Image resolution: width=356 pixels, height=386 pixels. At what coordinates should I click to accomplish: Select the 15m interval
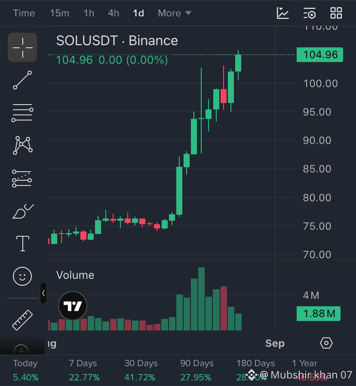coord(59,13)
